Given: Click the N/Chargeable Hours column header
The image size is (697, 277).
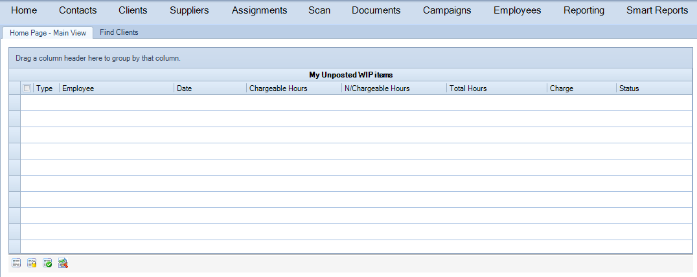Looking at the screenshot, I should 394,88.
